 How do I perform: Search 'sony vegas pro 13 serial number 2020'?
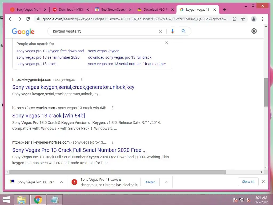coord(48,58)
